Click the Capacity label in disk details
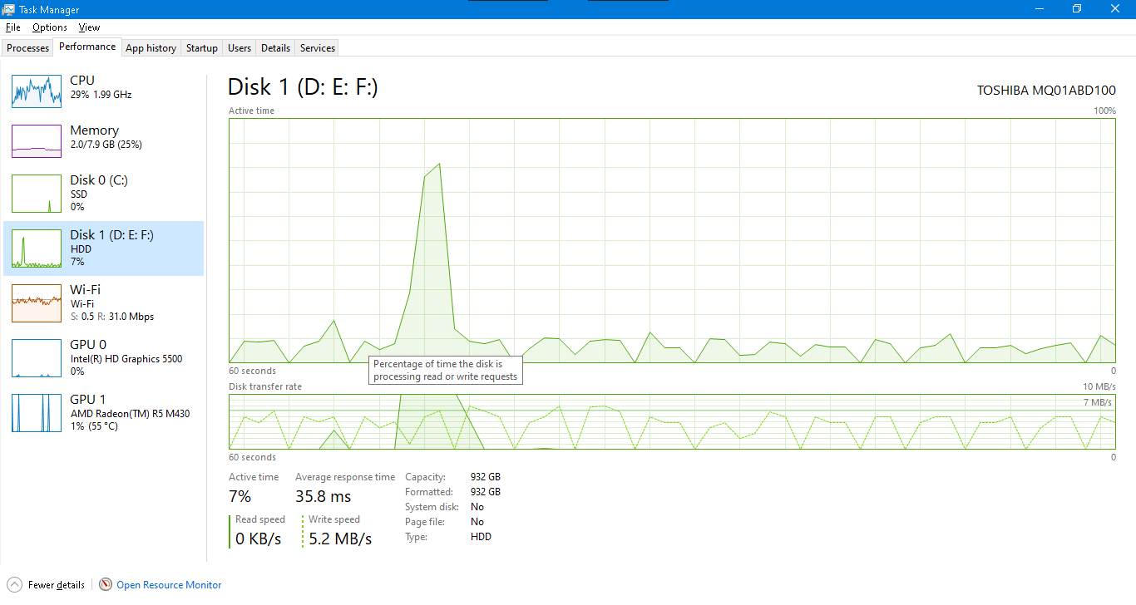The width and height of the screenshot is (1136, 605). click(x=425, y=477)
